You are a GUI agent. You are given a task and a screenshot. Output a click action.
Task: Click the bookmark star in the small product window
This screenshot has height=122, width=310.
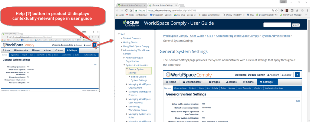pyautogui.click(x=81, y=37)
